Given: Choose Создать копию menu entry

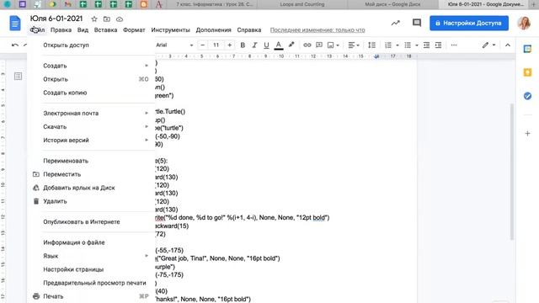Looking at the screenshot, I should point(91,93).
